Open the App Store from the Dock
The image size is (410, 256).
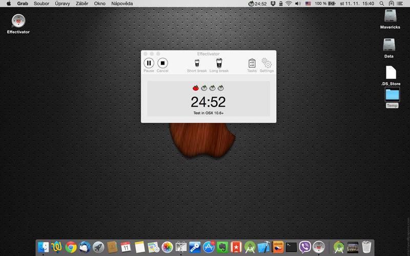tap(209, 247)
